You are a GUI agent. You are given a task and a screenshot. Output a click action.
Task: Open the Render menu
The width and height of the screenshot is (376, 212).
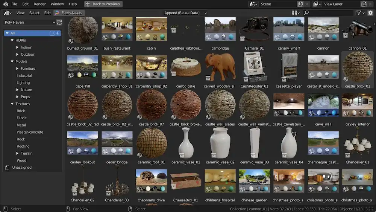tap(39, 4)
